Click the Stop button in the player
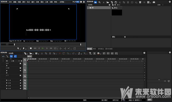 click(x=31, y=48)
